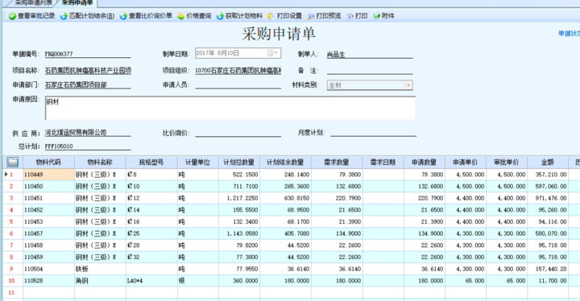
Task: Click row number 6 header
Action: pyautogui.click(x=13, y=233)
